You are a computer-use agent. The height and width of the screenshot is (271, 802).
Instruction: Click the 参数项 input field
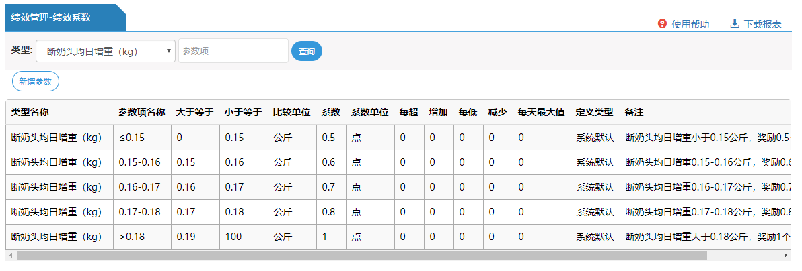(x=233, y=51)
